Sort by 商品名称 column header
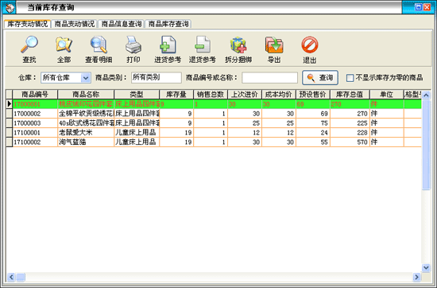The width and height of the screenshot is (437, 288). click(86, 95)
